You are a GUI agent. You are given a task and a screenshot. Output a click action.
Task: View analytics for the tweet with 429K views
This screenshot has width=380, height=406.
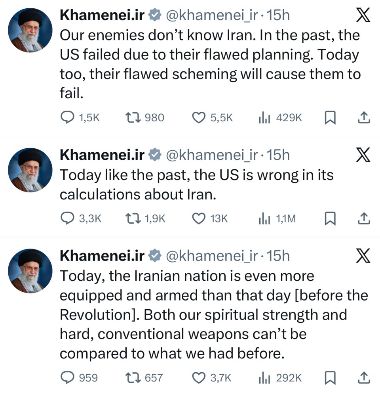264,117
